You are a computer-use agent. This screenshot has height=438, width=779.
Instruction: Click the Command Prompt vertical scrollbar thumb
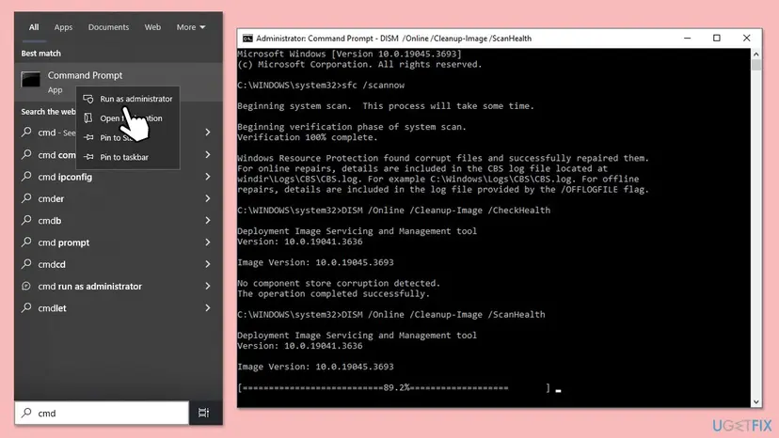pos(755,65)
